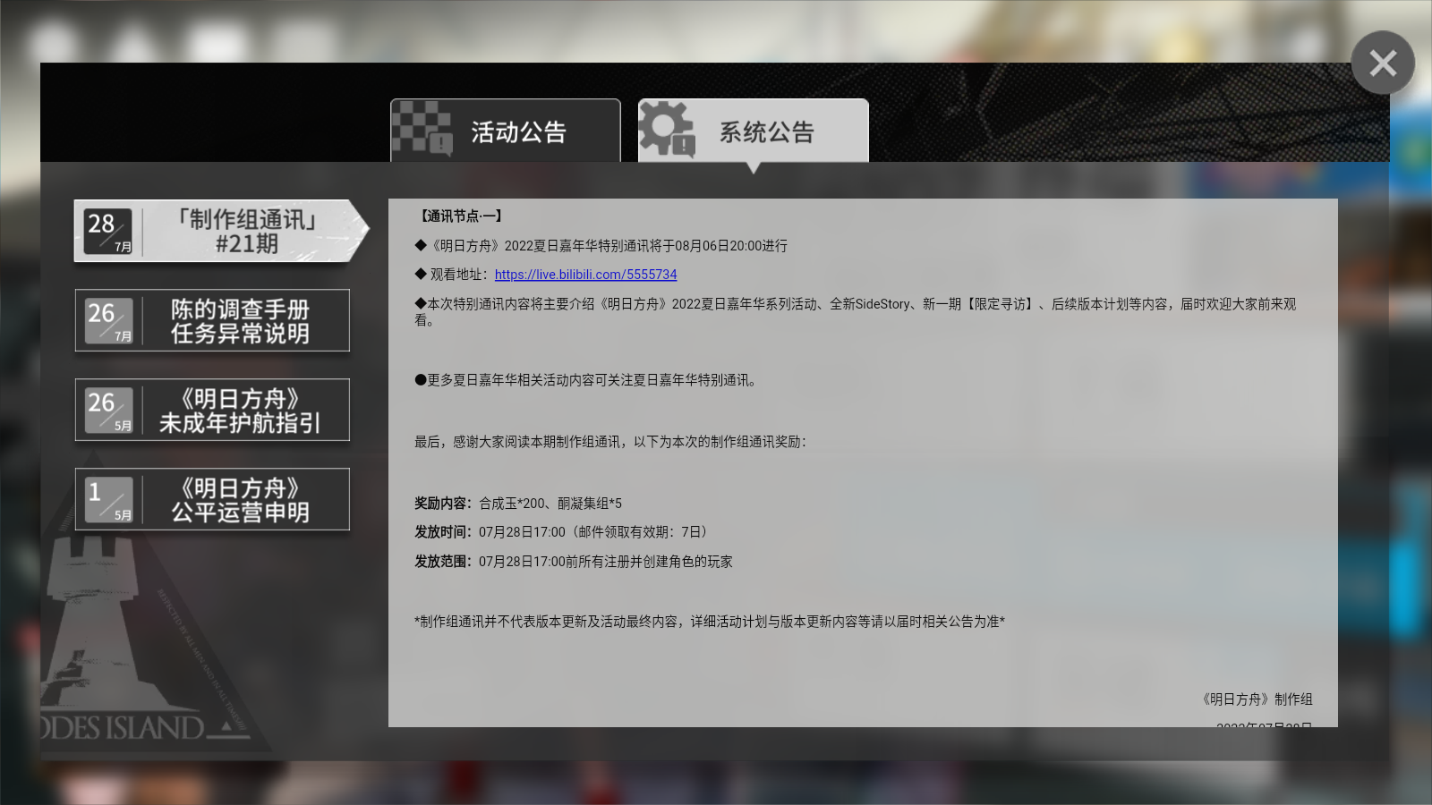
Task: Click the 发放范围 eligibility line
Action: pos(574,562)
